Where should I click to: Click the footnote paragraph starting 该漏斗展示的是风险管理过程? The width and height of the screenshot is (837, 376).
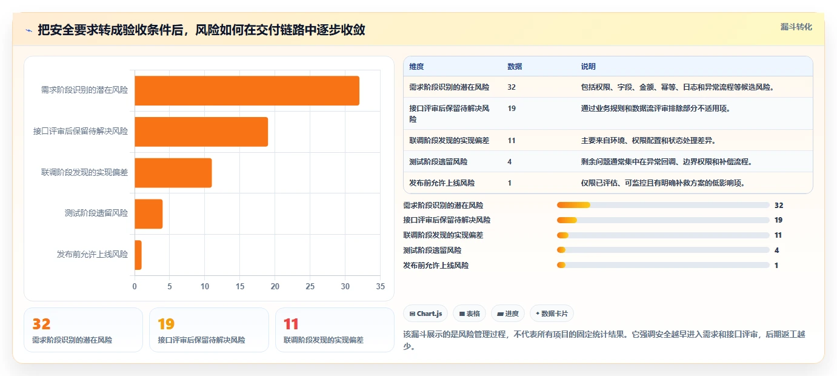[x=607, y=340]
